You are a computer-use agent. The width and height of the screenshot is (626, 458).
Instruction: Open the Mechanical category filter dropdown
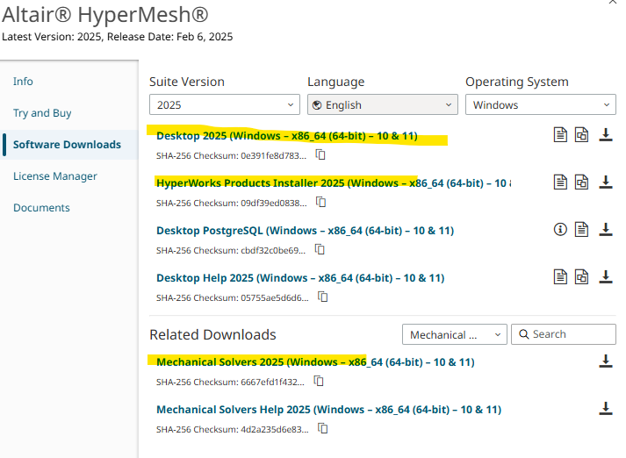455,334
